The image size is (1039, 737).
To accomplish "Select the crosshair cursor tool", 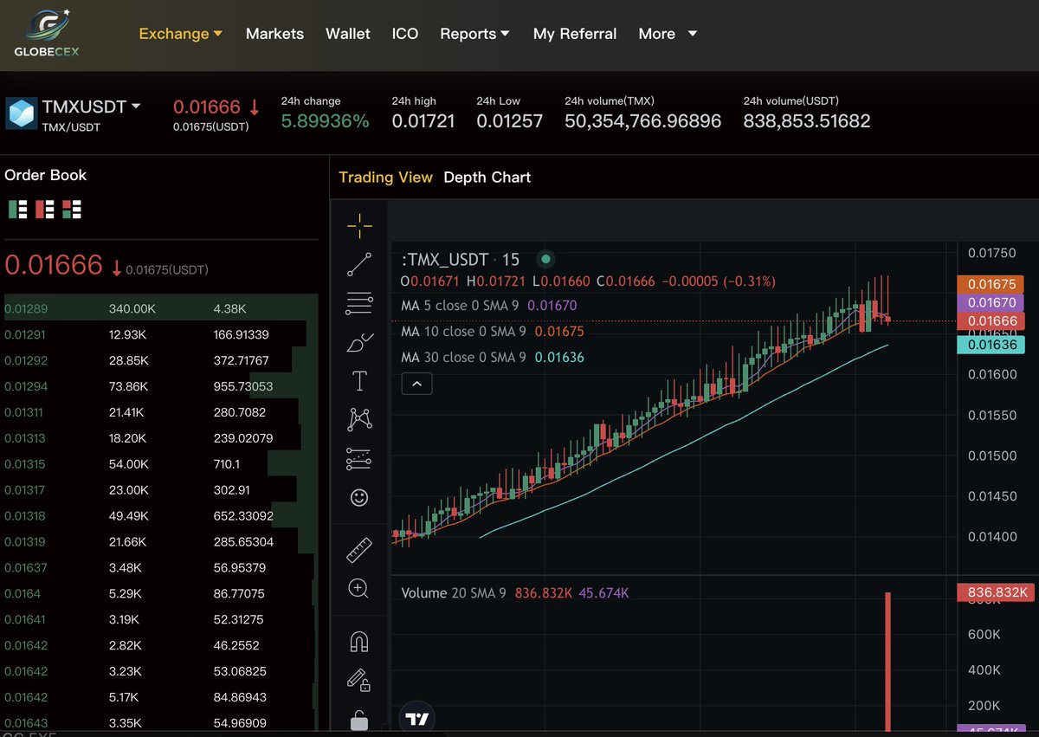I will [x=359, y=227].
